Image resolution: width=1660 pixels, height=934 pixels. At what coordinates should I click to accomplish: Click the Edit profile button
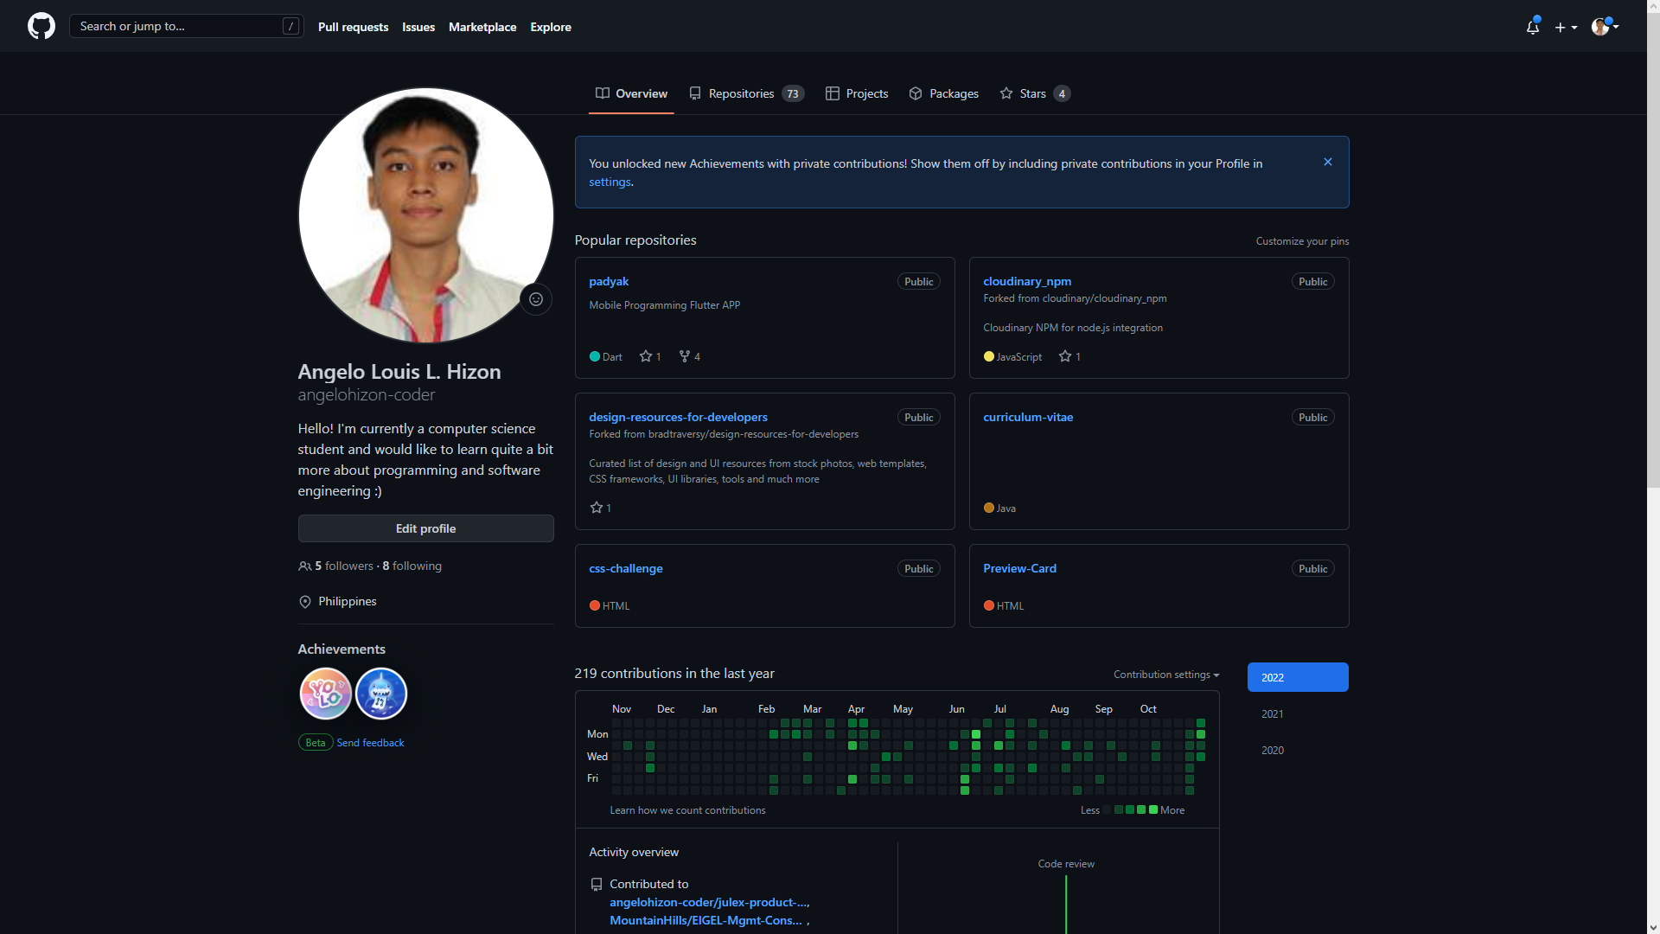pyautogui.click(x=425, y=528)
